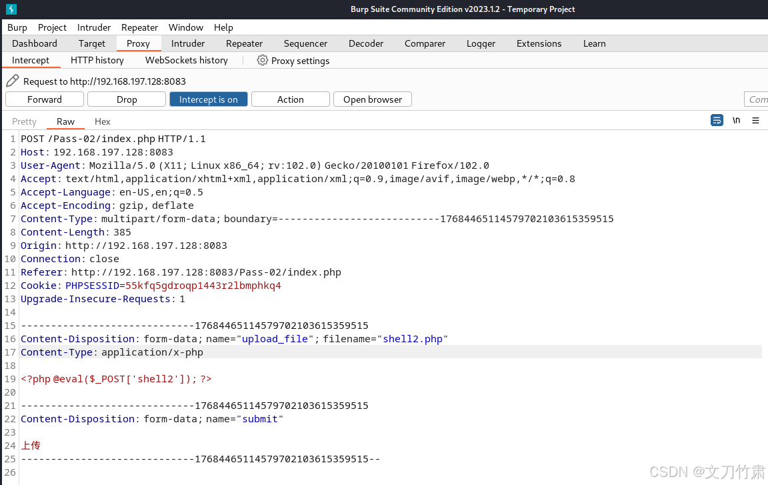Click the Content-Length value 385
Screen dimensions: 768x485
coord(123,232)
